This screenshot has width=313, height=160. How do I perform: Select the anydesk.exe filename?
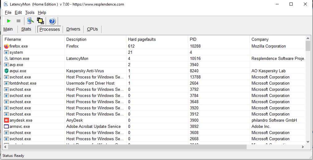[21, 120]
